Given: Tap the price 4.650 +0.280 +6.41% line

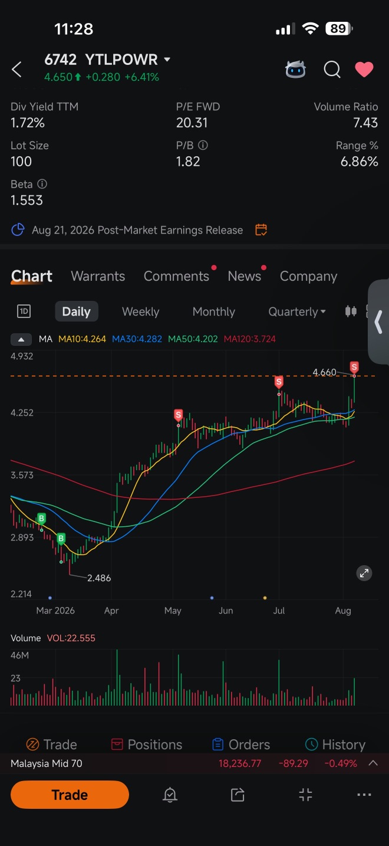Looking at the screenshot, I should pyautogui.click(x=101, y=77).
